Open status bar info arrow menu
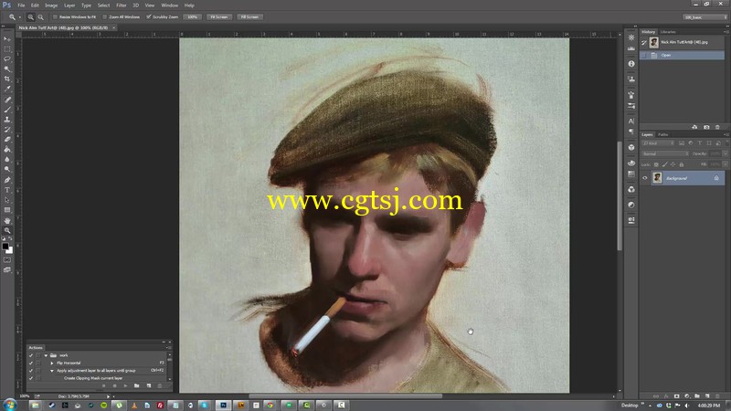The width and height of the screenshot is (731, 411). click(108, 396)
